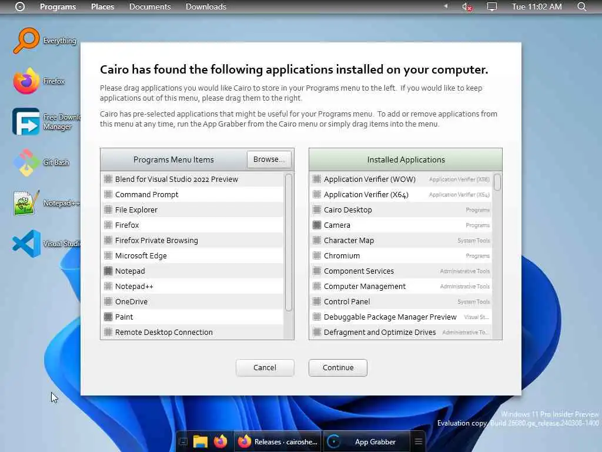The image size is (602, 452).
Task: Click the clock showing Tue 11:02 AM
Action: [537, 6]
